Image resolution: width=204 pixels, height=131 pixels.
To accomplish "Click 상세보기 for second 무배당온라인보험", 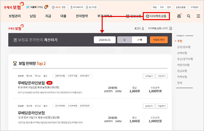I will click(x=149, y=106).
